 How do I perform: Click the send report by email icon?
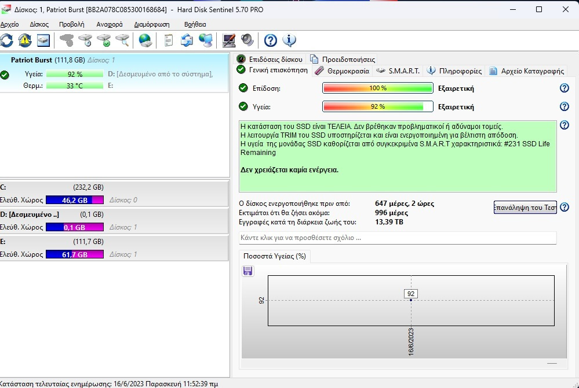[x=187, y=40]
